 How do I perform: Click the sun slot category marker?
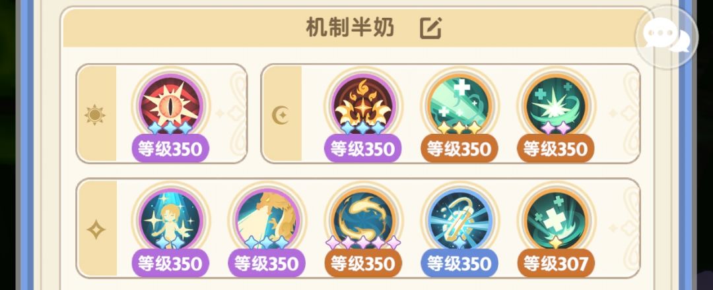[x=95, y=115]
